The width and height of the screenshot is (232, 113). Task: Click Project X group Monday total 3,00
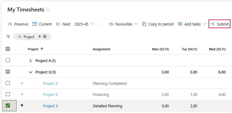point(165,72)
